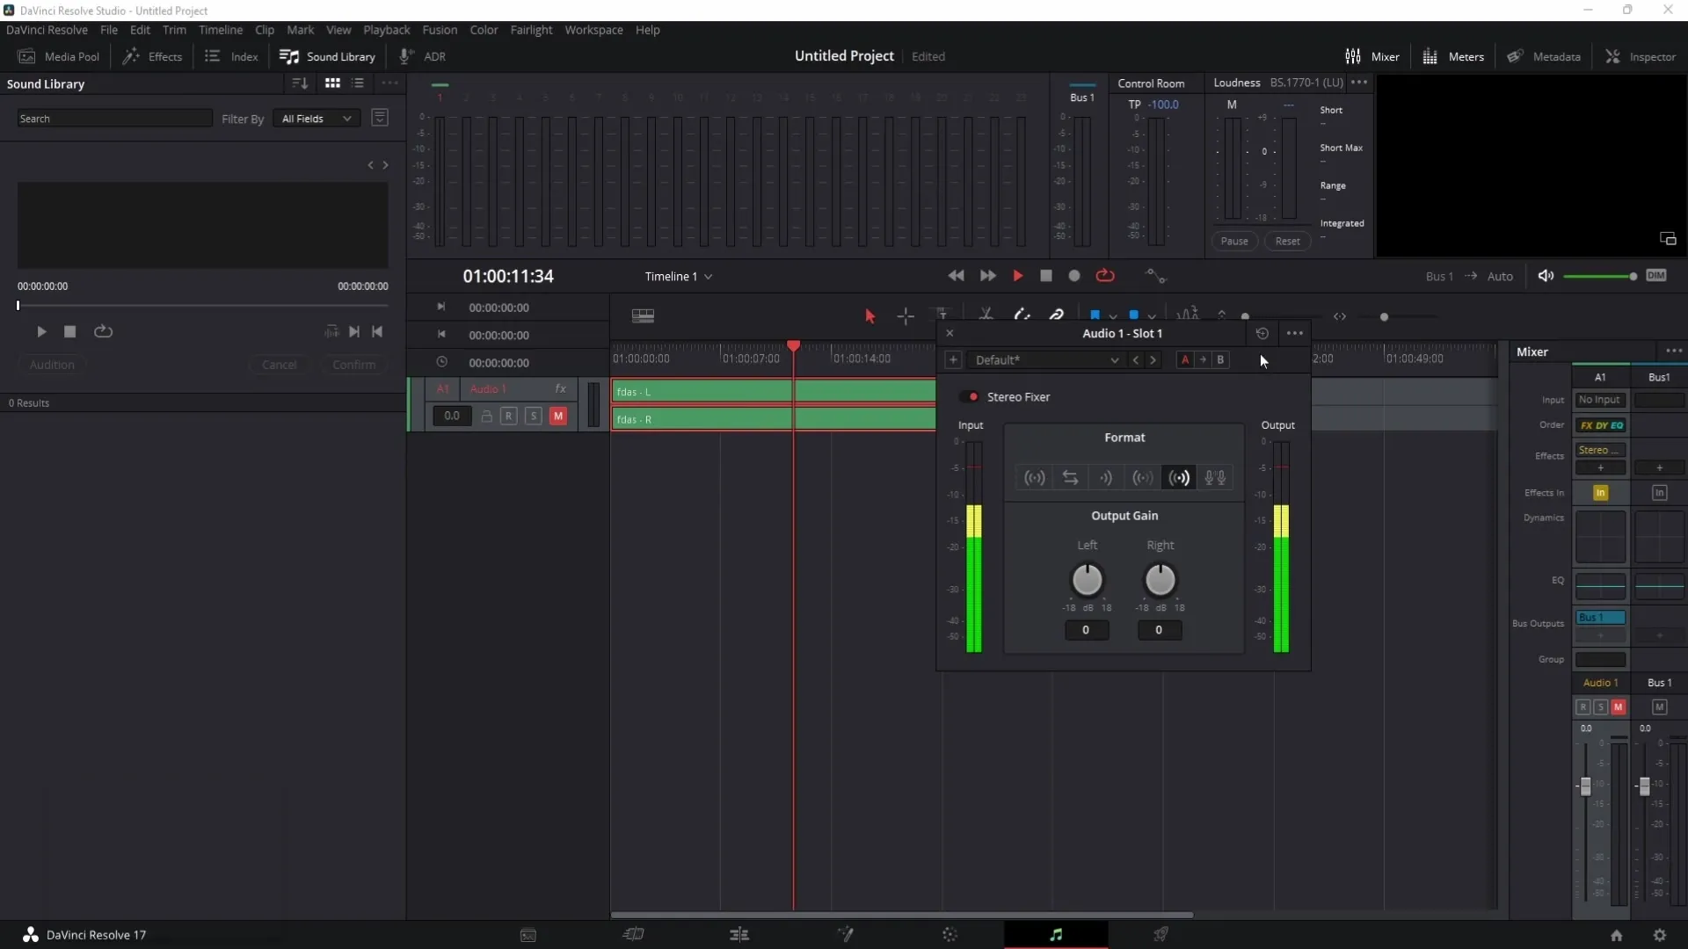Screen dimensions: 1688x949
Task: Click the Meters panel icon
Action: (1430, 55)
